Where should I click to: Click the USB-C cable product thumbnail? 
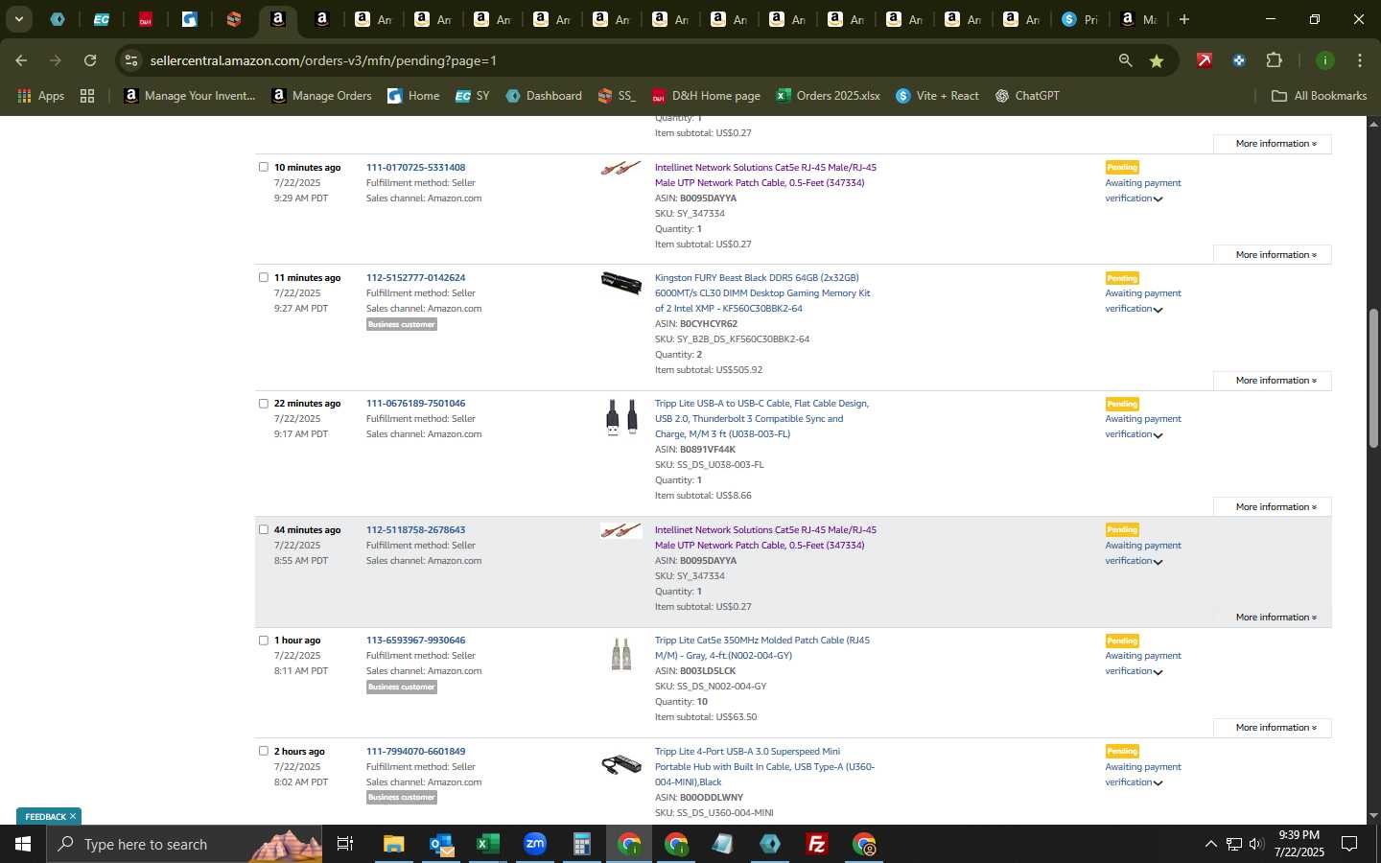point(621,418)
